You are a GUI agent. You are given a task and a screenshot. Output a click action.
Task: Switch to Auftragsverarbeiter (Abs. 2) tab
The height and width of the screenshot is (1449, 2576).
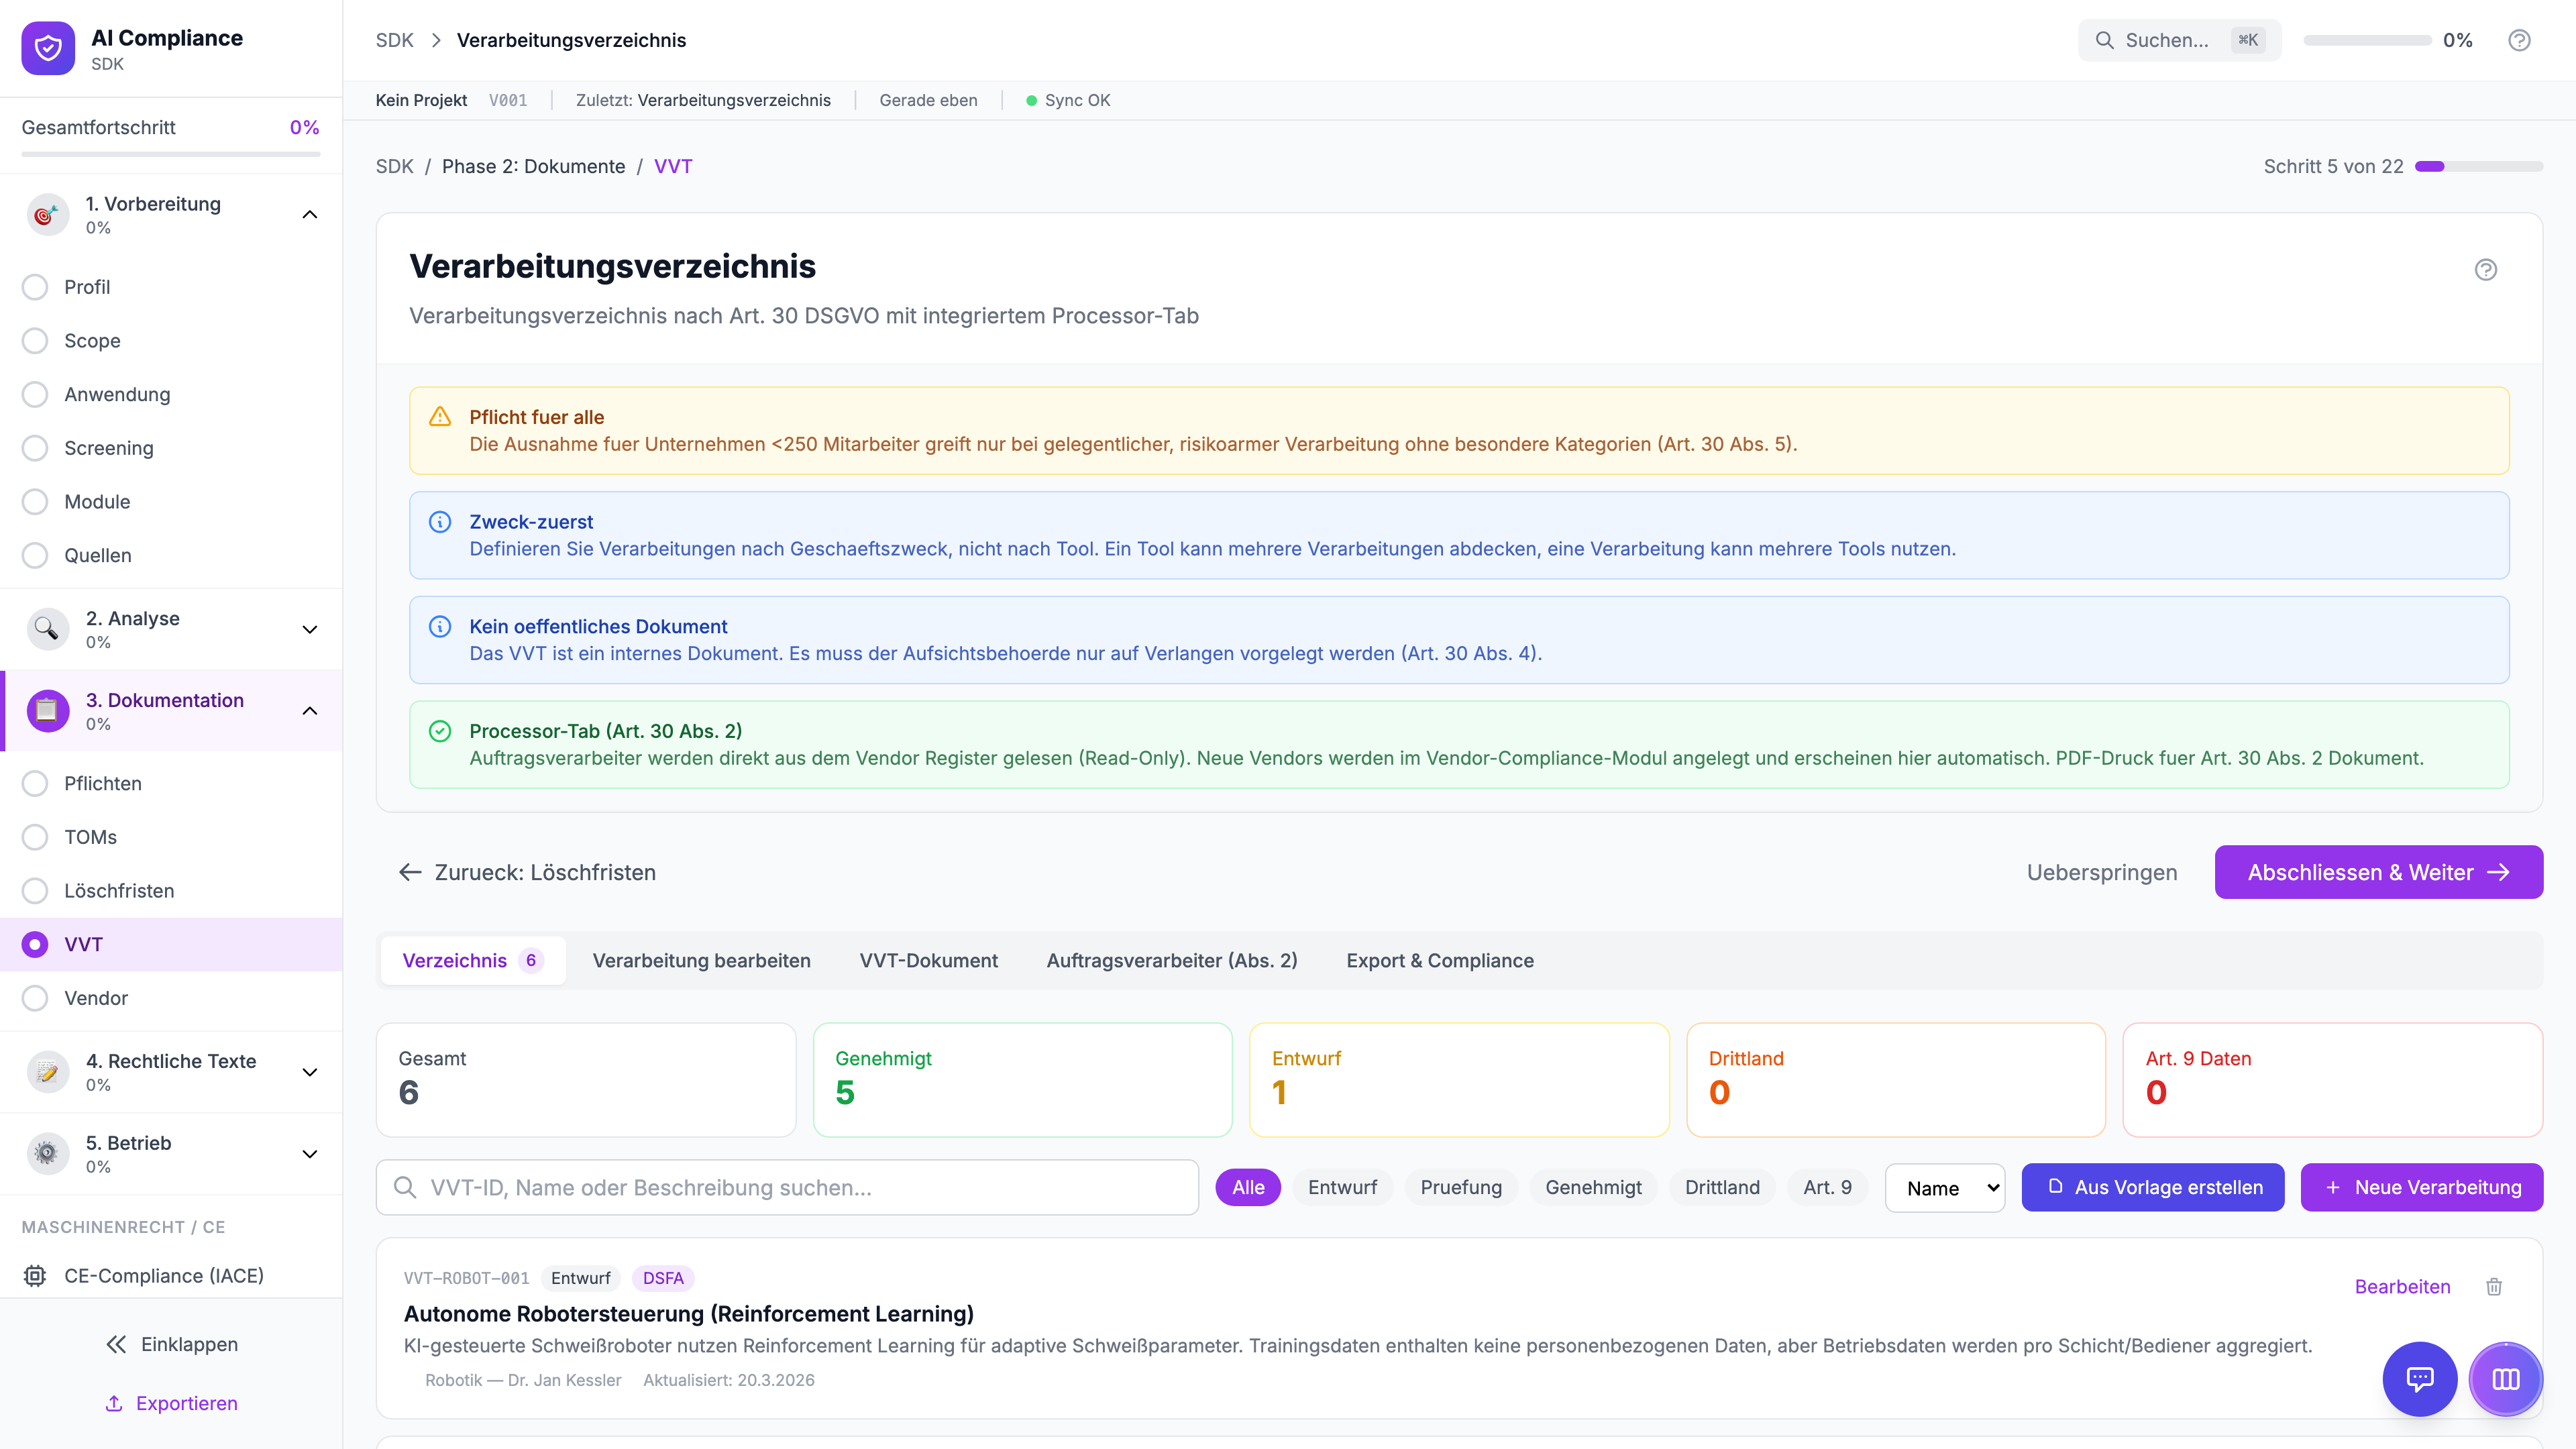(x=1171, y=960)
